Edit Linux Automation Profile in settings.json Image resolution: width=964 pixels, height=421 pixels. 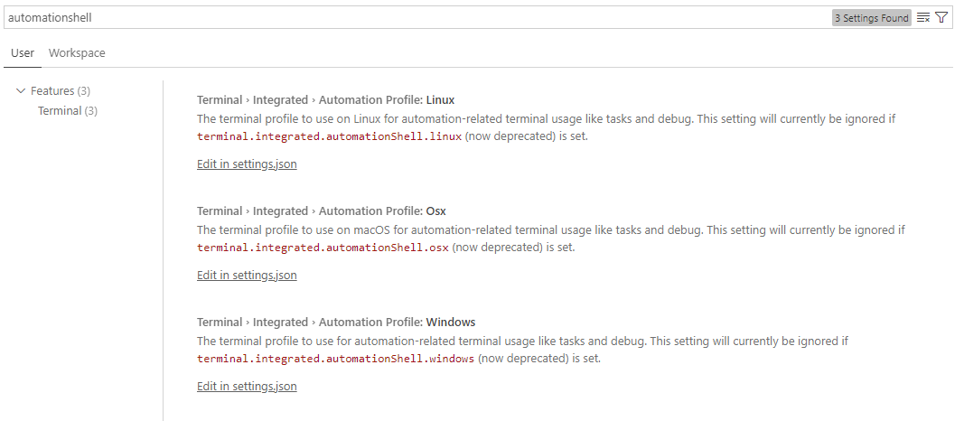(247, 164)
